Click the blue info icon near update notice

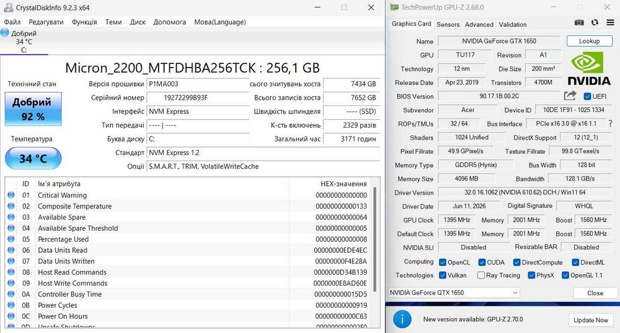pyautogui.click(x=402, y=319)
